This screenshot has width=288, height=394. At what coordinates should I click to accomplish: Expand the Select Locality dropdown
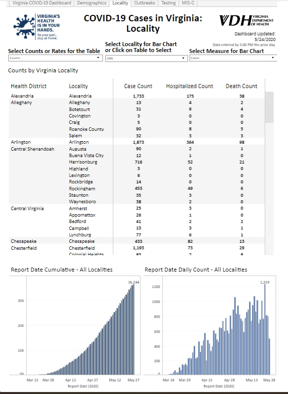146,58
